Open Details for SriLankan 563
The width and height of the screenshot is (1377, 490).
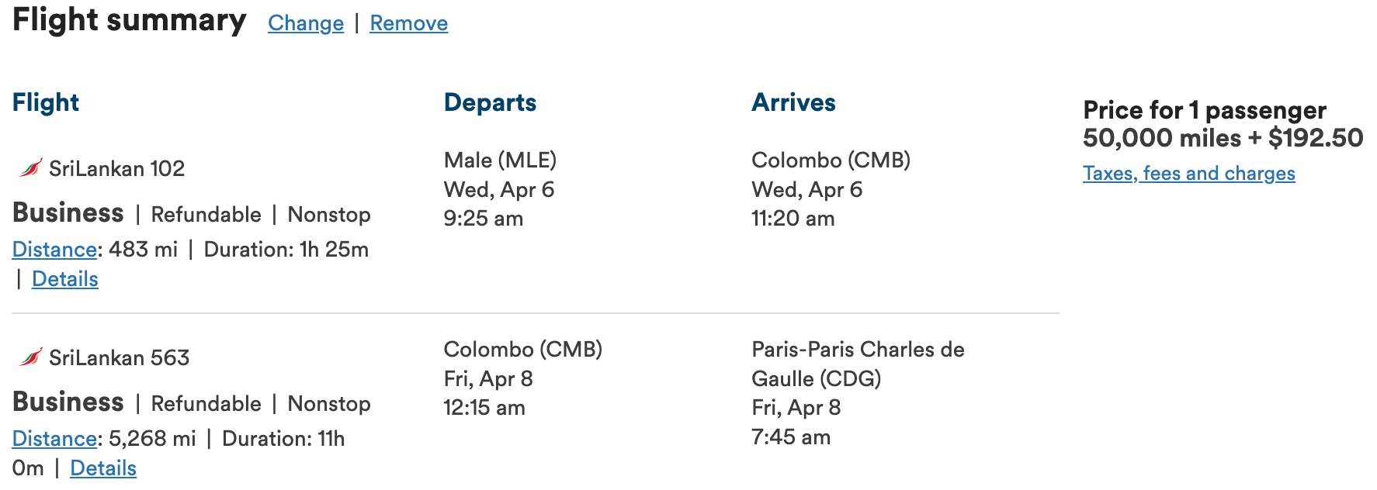(102, 468)
